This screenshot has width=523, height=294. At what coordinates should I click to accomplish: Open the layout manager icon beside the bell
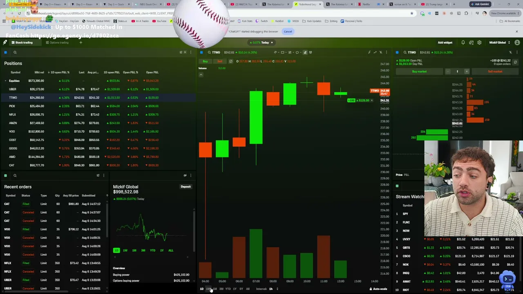click(471, 42)
